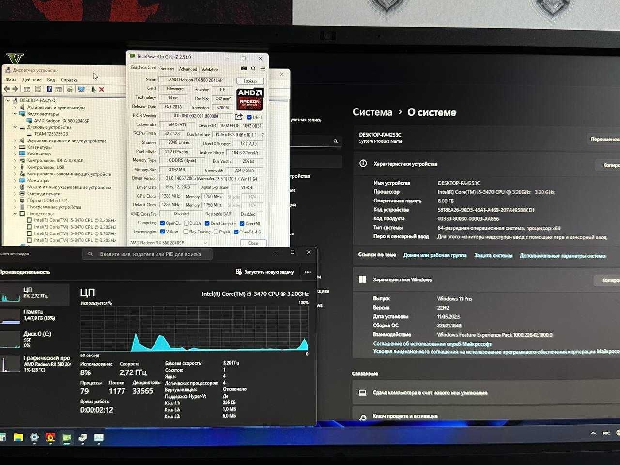Expand the Контроллеры USB node
The width and height of the screenshot is (620, 465).
(15, 167)
